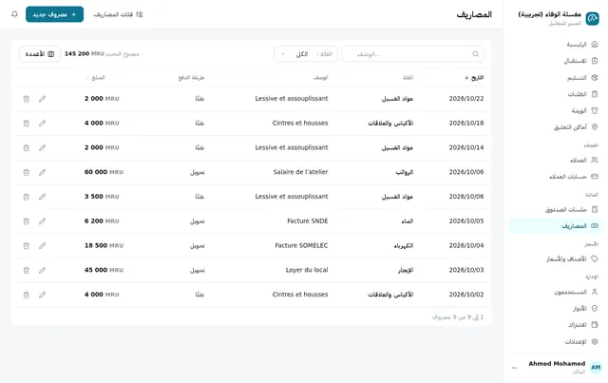Viewport: 608px width, 383px height.
Task: Select the 'Loyer du local' description cell
Action: pyautogui.click(x=307, y=270)
